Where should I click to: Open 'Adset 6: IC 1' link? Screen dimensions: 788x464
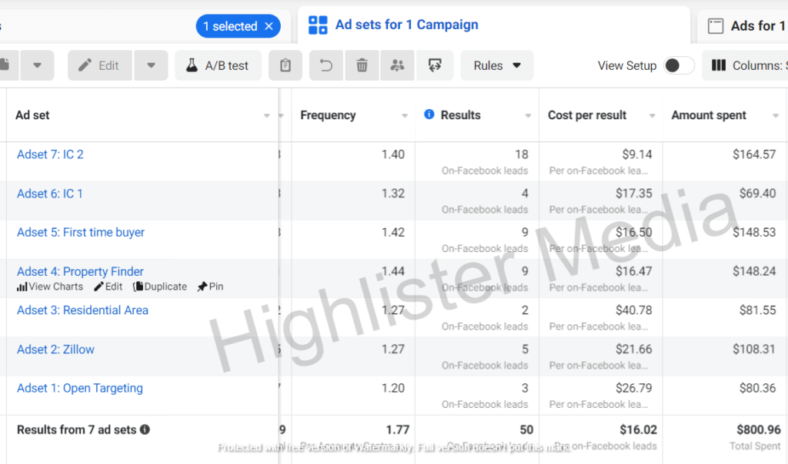point(50,194)
